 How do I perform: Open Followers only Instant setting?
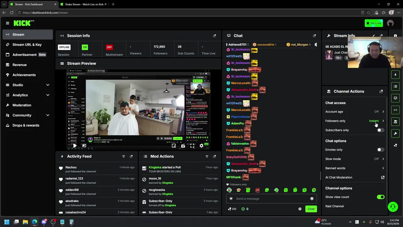coord(355,121)
